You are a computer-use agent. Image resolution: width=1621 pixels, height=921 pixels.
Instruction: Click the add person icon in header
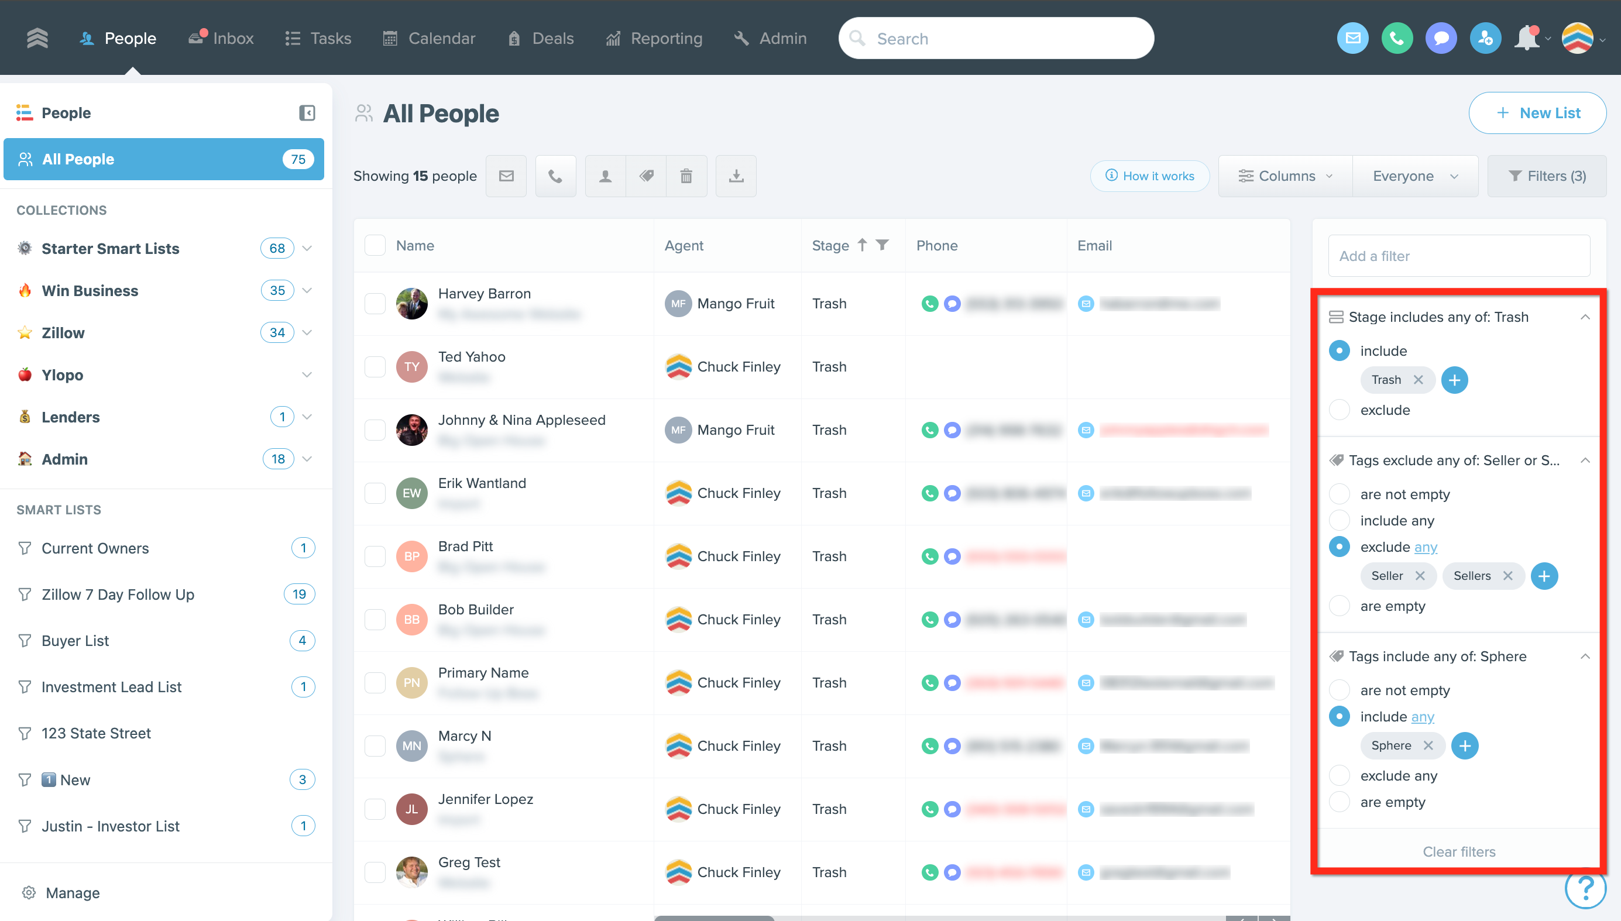pyautogui.click(x=1485, y=39)
